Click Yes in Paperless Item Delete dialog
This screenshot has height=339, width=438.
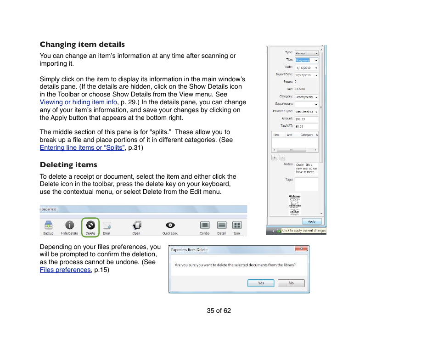(x=261, y=283)
